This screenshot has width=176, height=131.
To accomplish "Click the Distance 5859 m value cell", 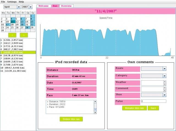I will point(84,70).
